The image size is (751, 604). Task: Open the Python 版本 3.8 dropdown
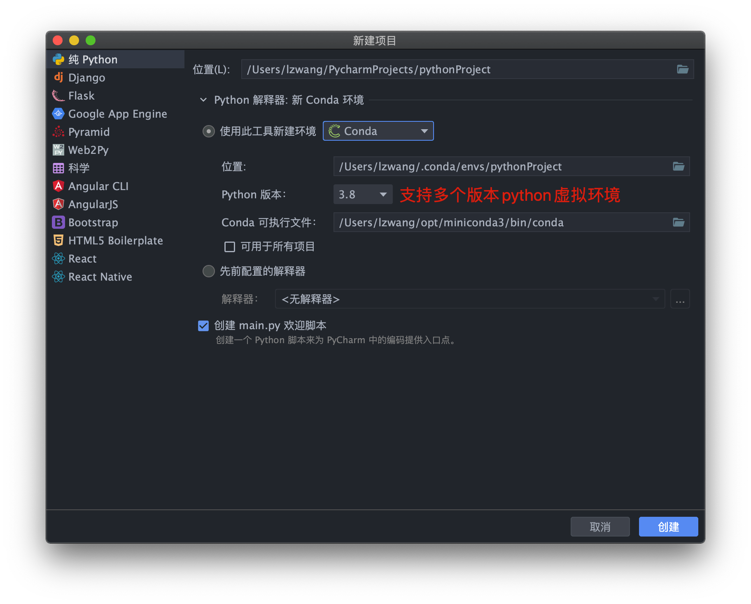(x=363, y=194)
